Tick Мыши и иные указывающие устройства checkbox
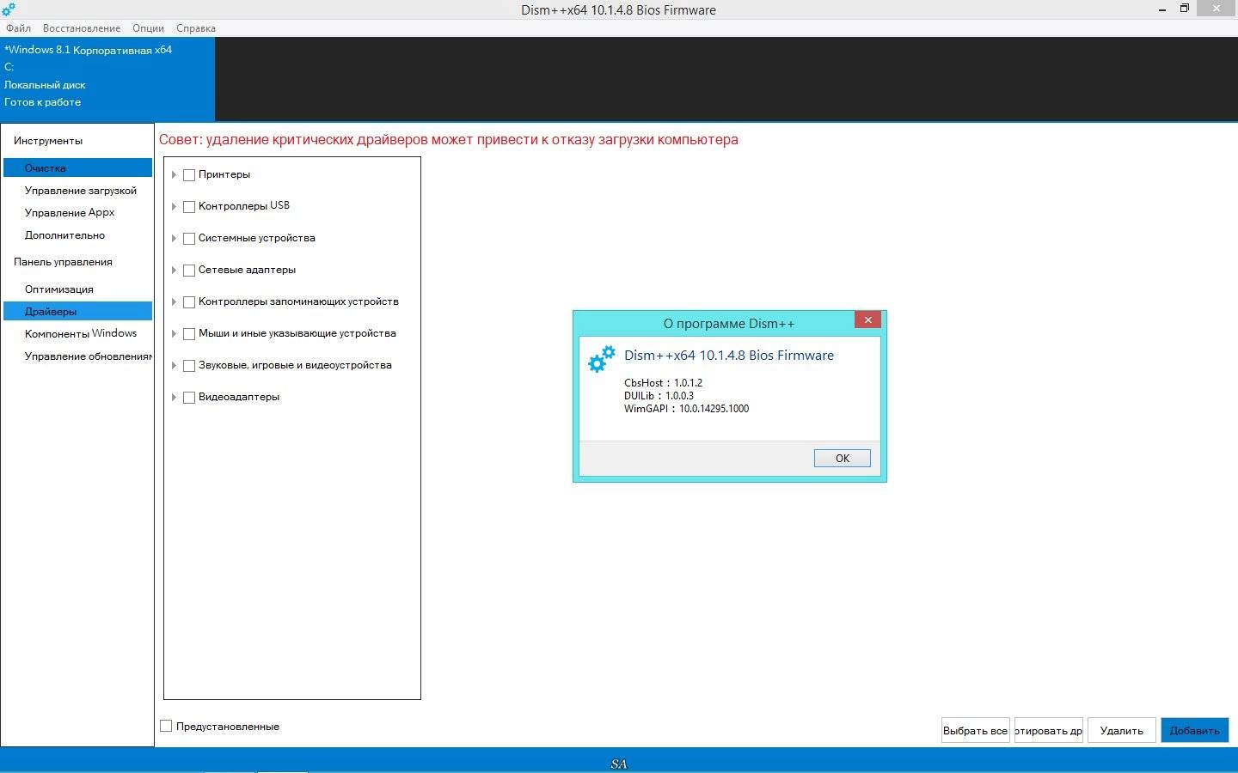This screenshot has height=773, width=1238. (189, 334)
